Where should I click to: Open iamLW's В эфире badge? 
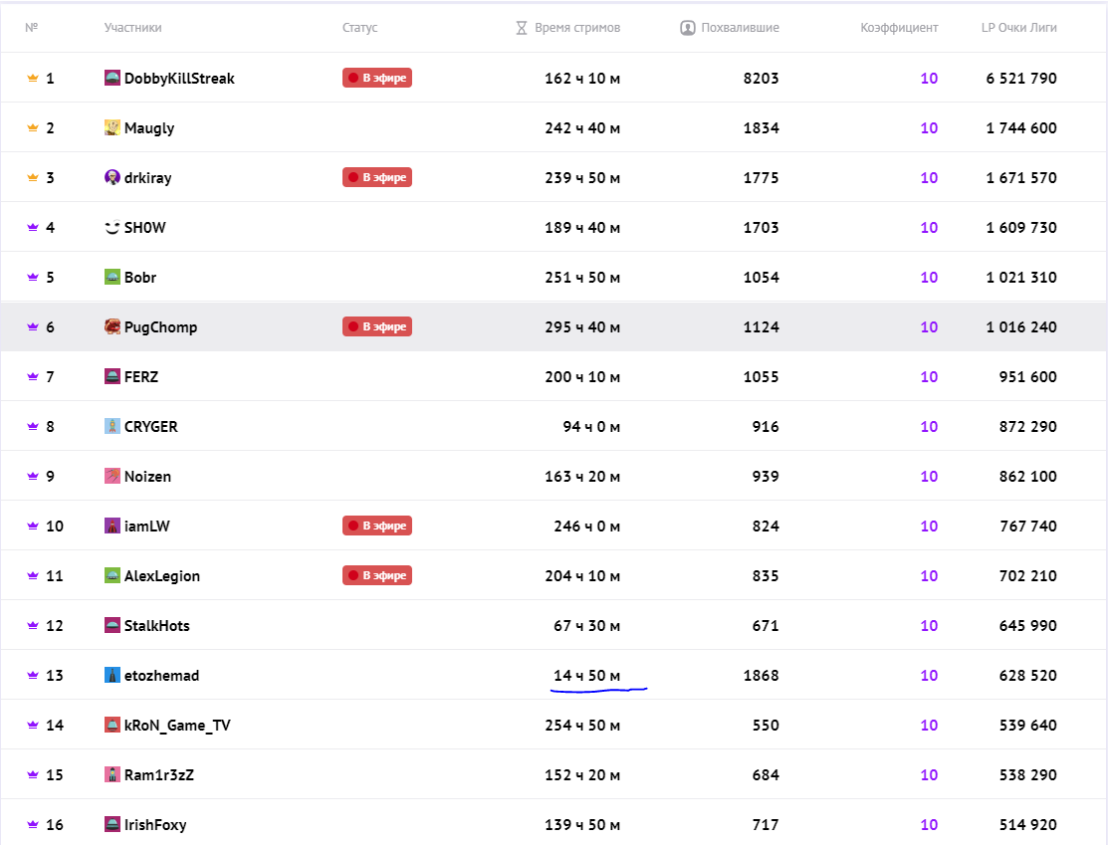coord(377,526)
